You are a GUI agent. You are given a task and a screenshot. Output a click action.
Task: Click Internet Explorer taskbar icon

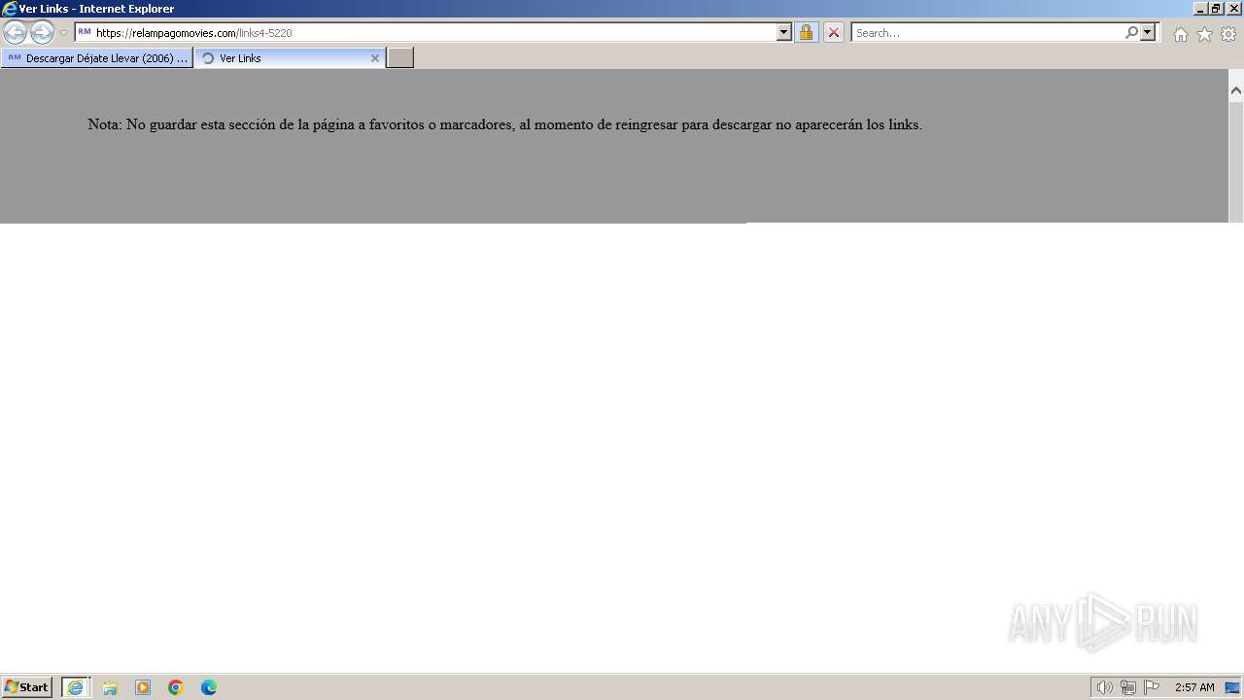(x=76, y=687)
